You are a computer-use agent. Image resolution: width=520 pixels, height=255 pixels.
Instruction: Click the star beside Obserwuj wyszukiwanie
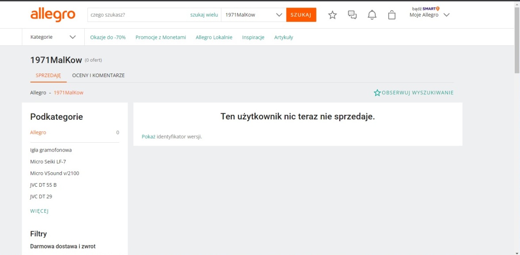[377, 92]
